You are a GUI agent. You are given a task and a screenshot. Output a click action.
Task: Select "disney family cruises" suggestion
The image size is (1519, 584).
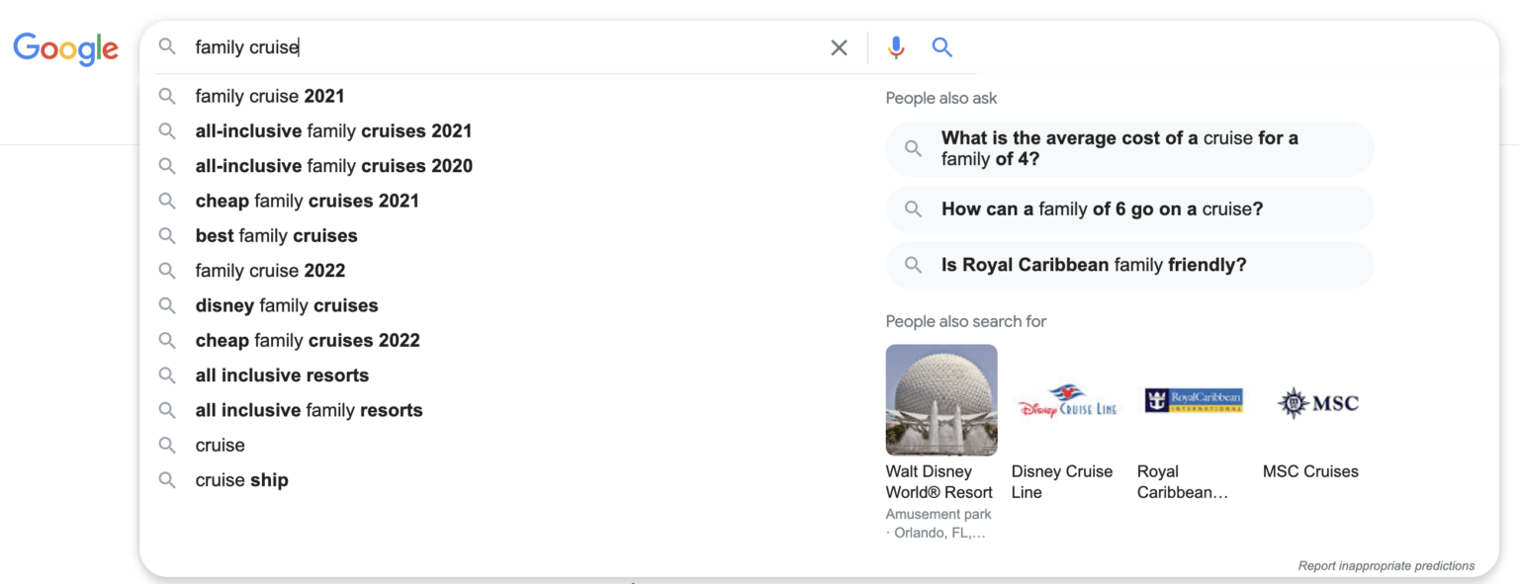287,305
